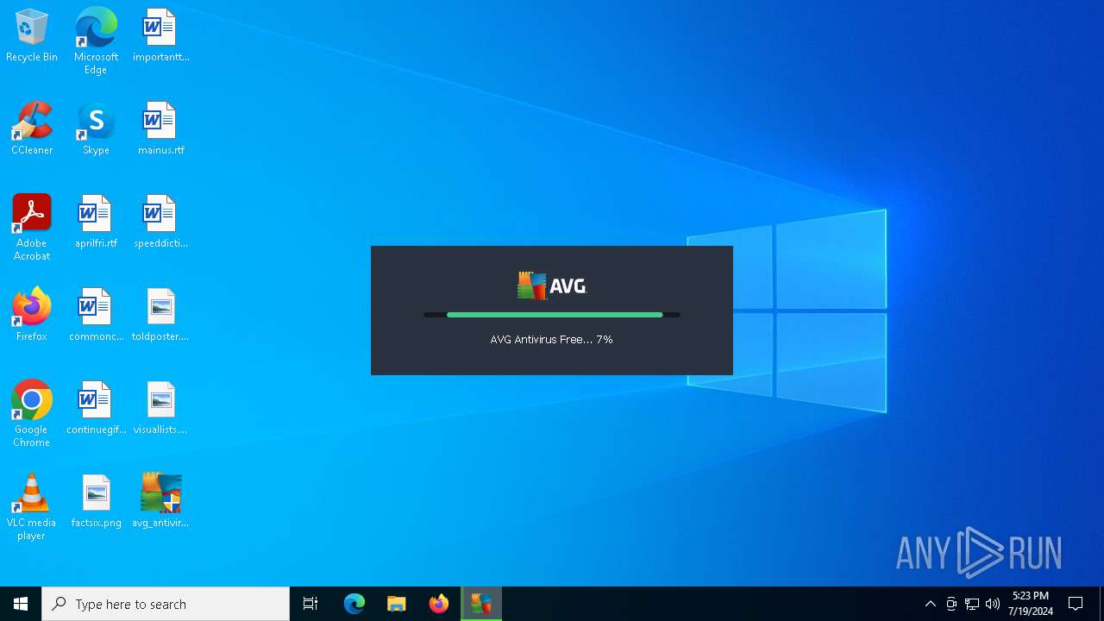The width and height of the screenshot is (1104, 621).
Task: Select the Firefox desktop shortcut
Action: pos(32,316)
